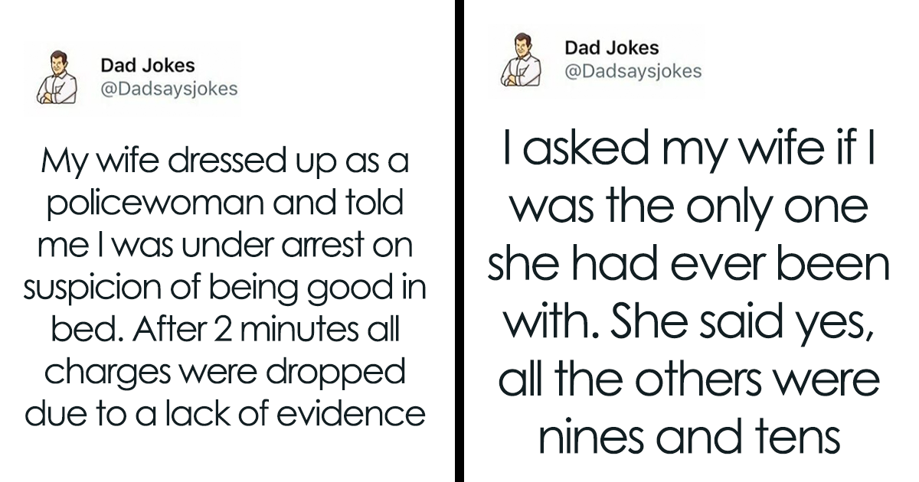Click 'suspicion of being good in' line
Image resolution: width=919 pixels, height=482 pixels.
(x=225, y=288)
